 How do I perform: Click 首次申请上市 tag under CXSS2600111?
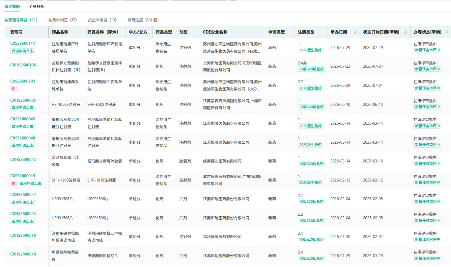coord(22,51)
